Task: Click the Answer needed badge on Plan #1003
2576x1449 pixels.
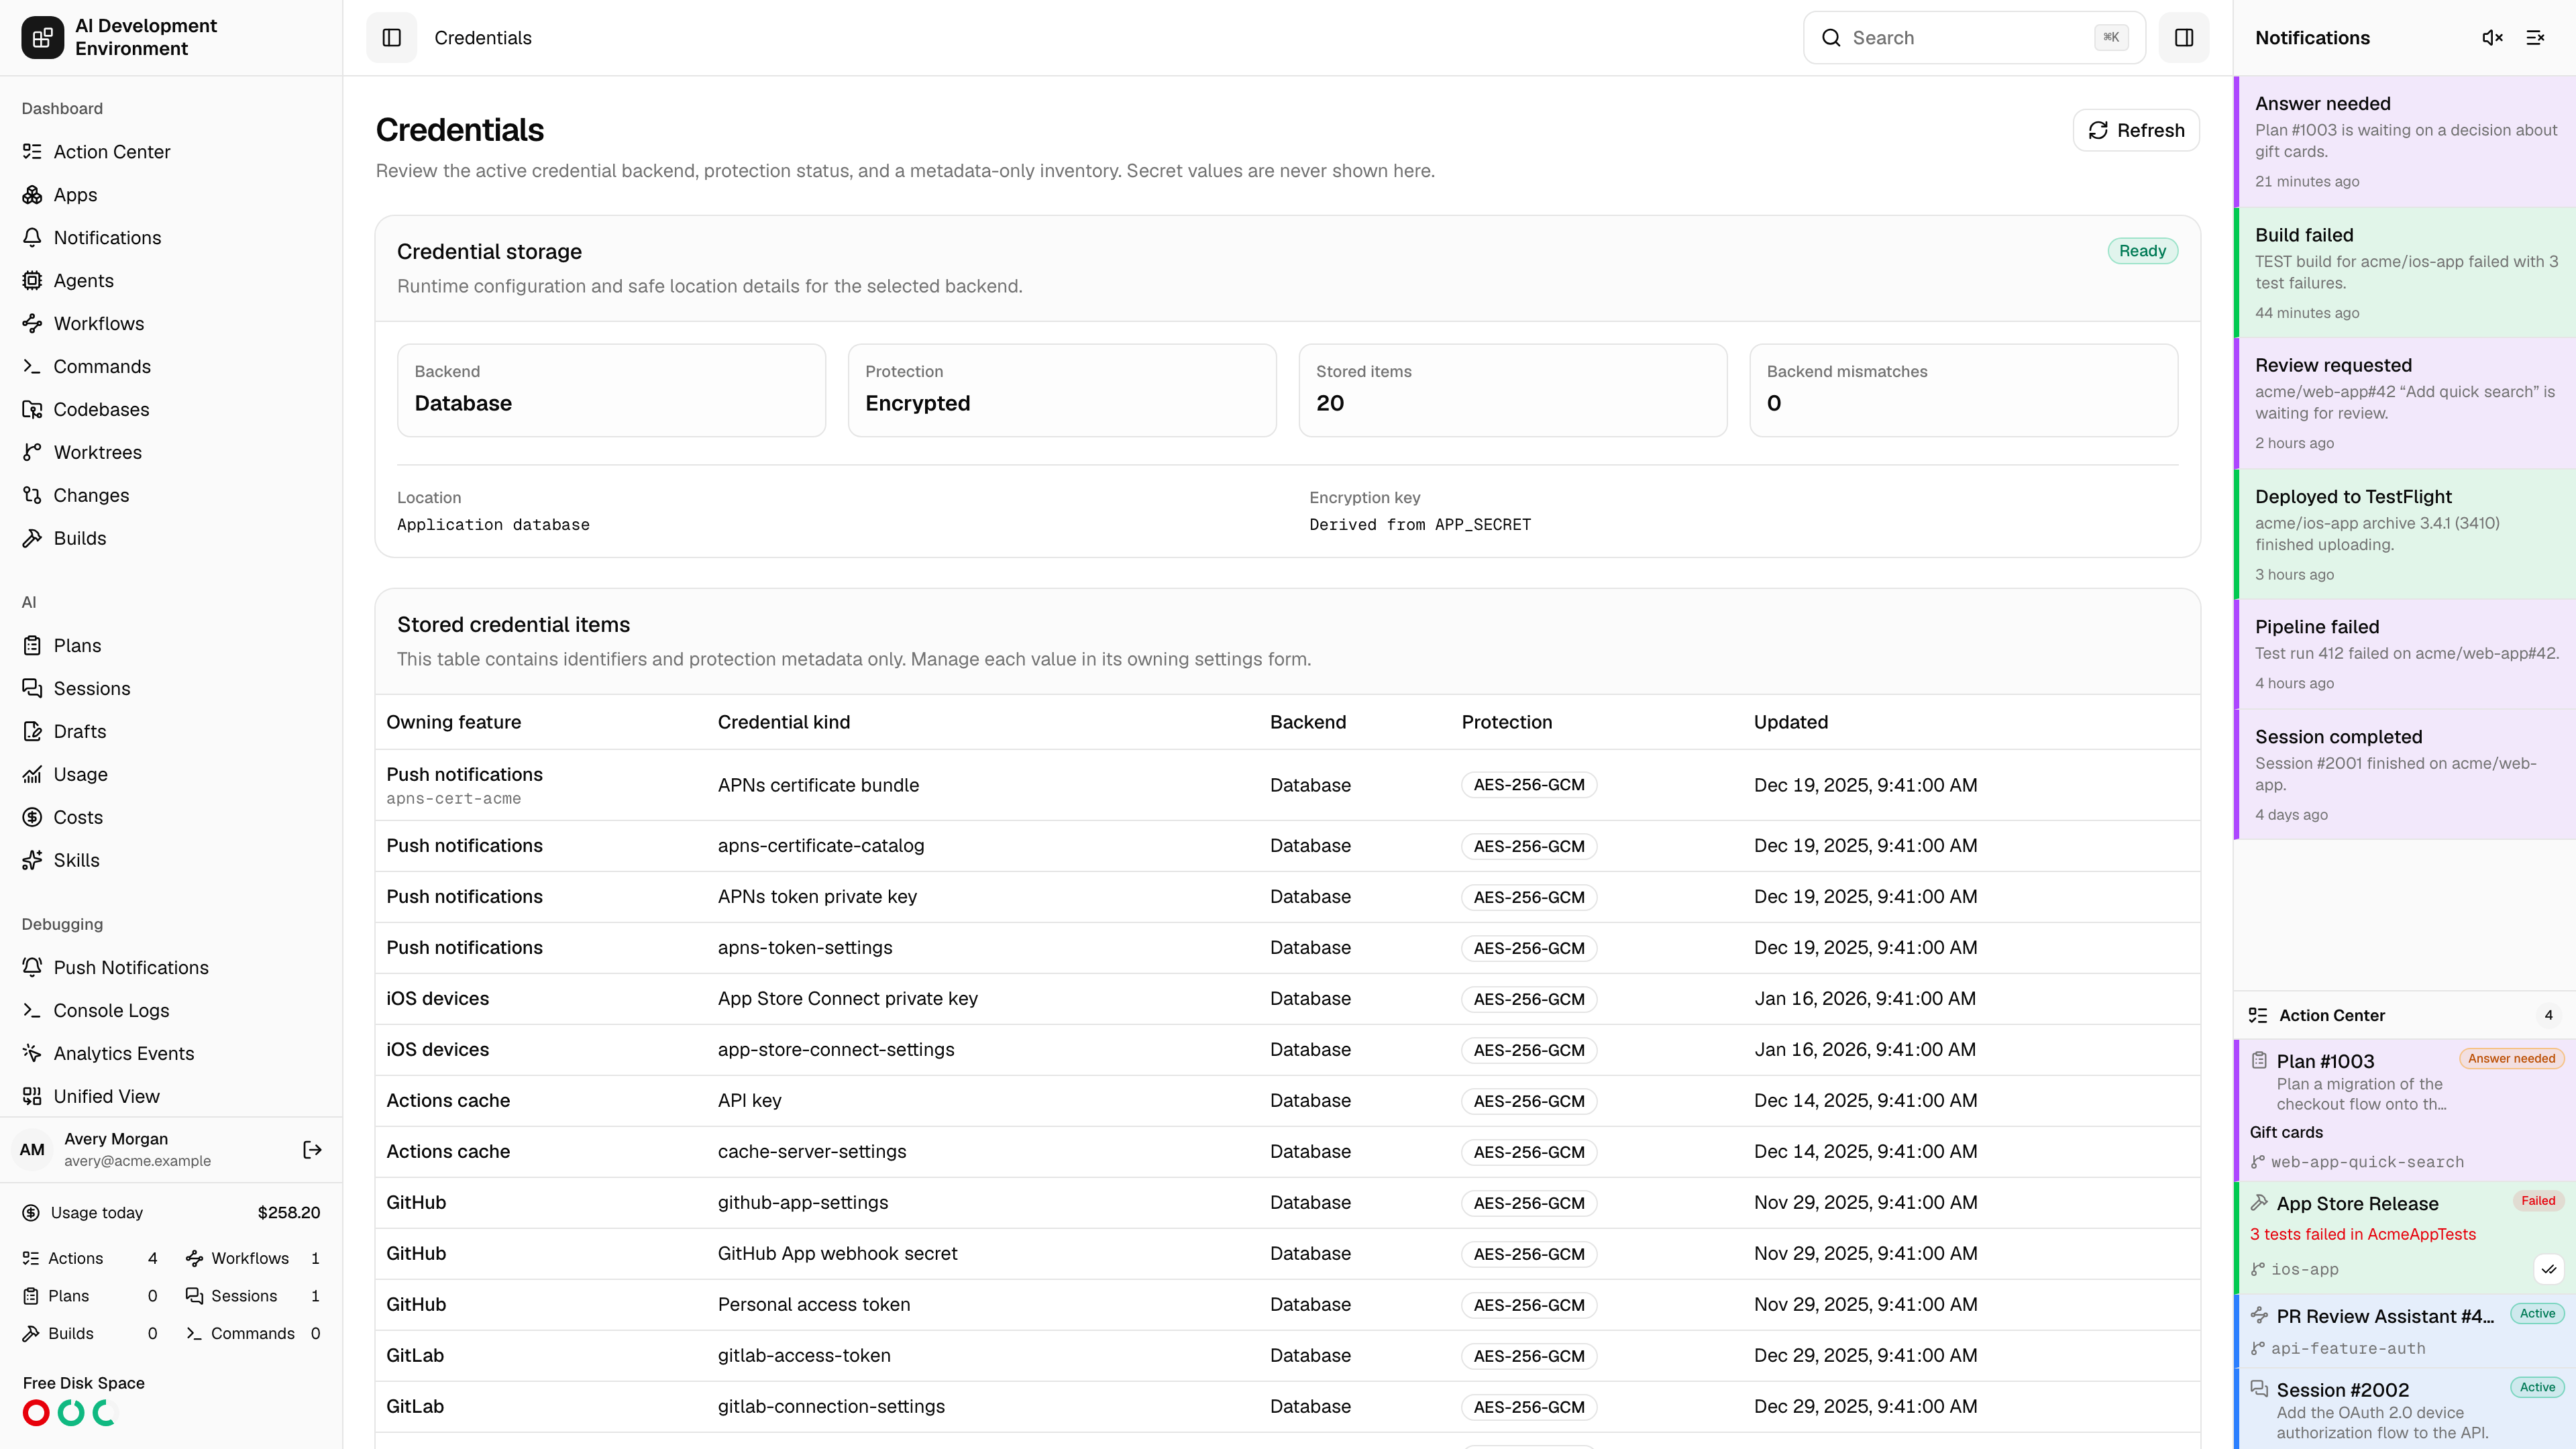Action: pos(2511,1059)
